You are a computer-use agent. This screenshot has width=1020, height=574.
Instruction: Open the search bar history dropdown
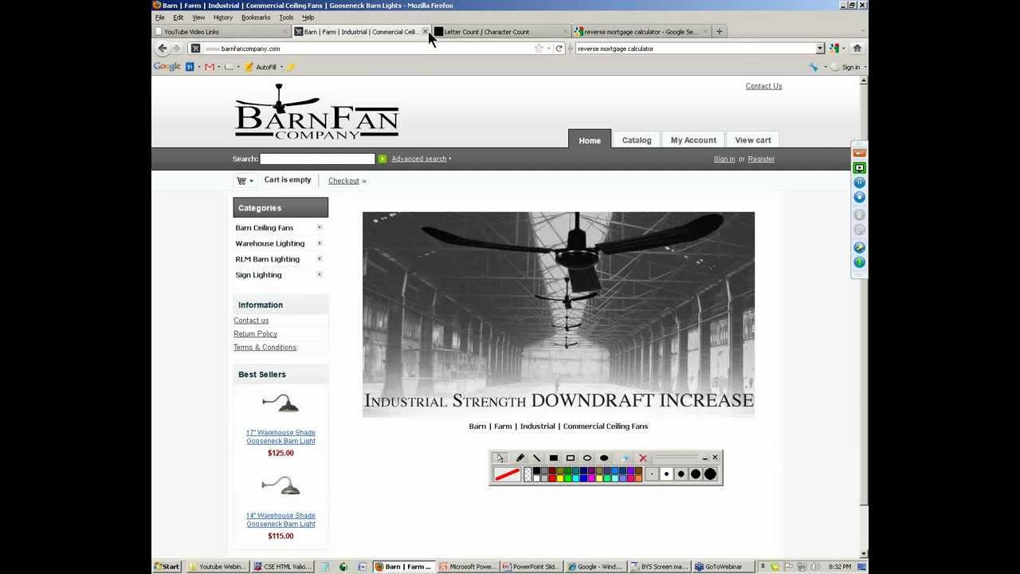(819, 49)
